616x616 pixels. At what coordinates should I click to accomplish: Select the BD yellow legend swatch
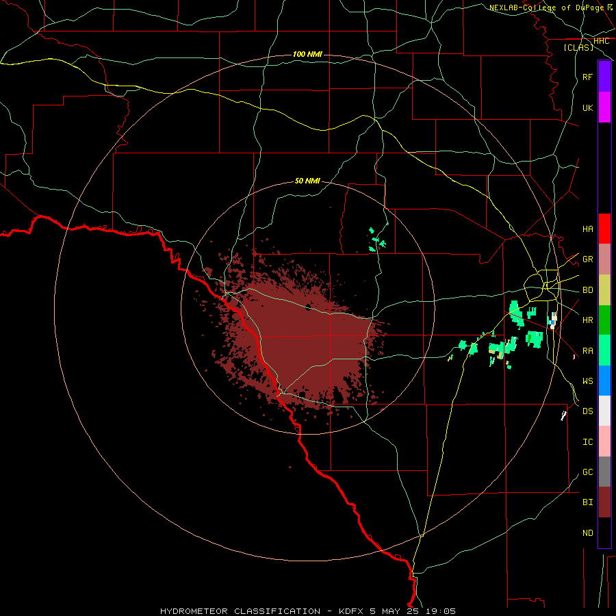[604, 290]
